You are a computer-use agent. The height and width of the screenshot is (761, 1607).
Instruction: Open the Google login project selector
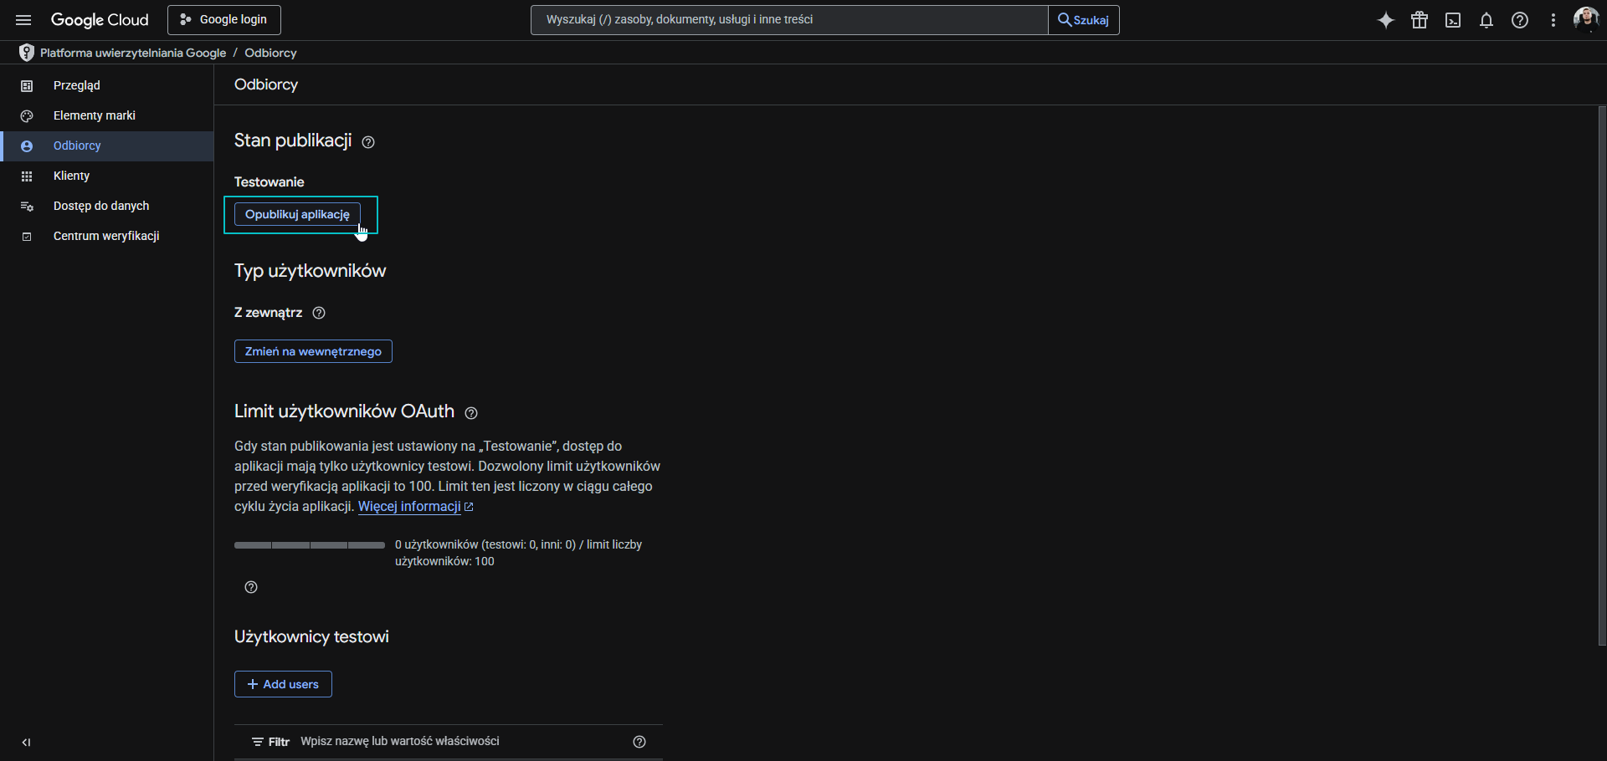223,20
